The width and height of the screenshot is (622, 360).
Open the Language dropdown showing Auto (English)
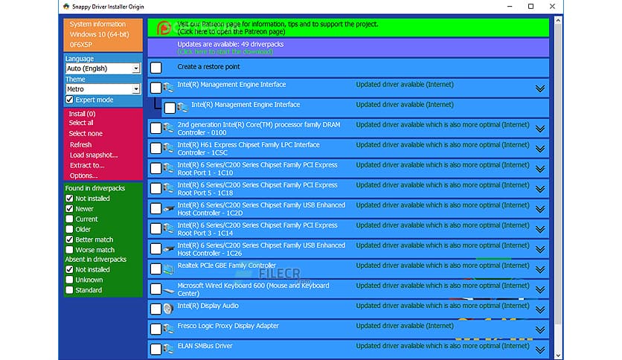(x=103, y=68)
